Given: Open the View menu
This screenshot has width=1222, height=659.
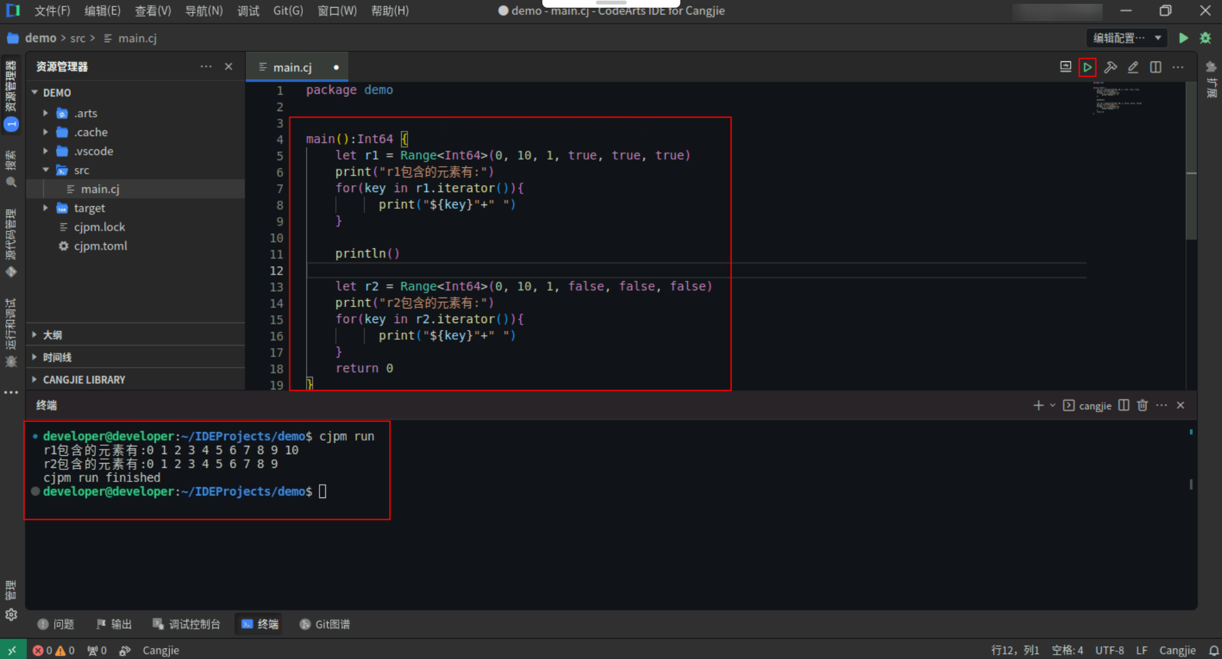Looking at the screenshot, I should coord(153,11).
